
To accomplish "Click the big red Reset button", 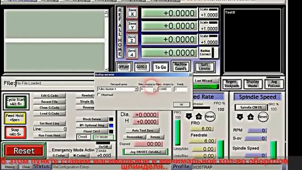I will coord(24,151).
